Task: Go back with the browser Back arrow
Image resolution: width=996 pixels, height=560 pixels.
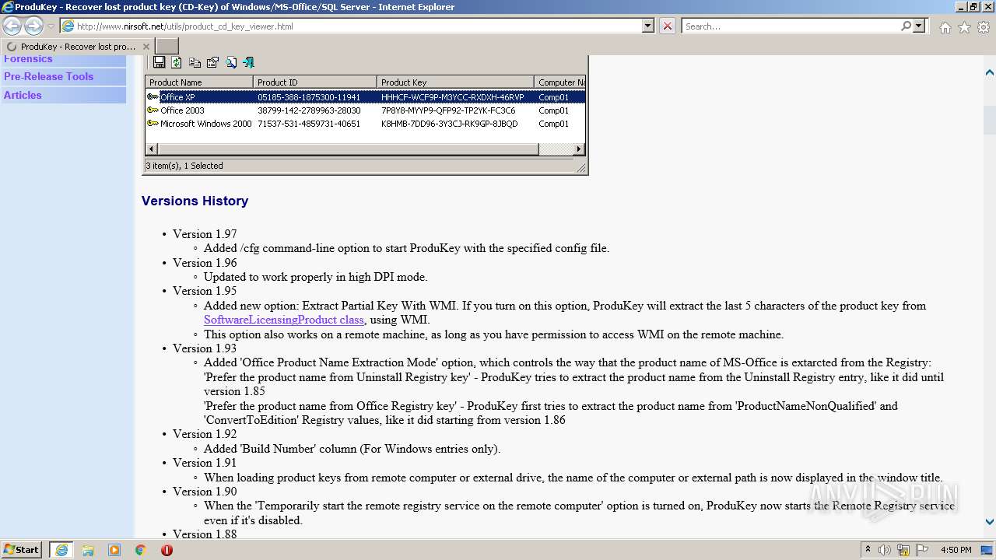Action: pos(12,26)
